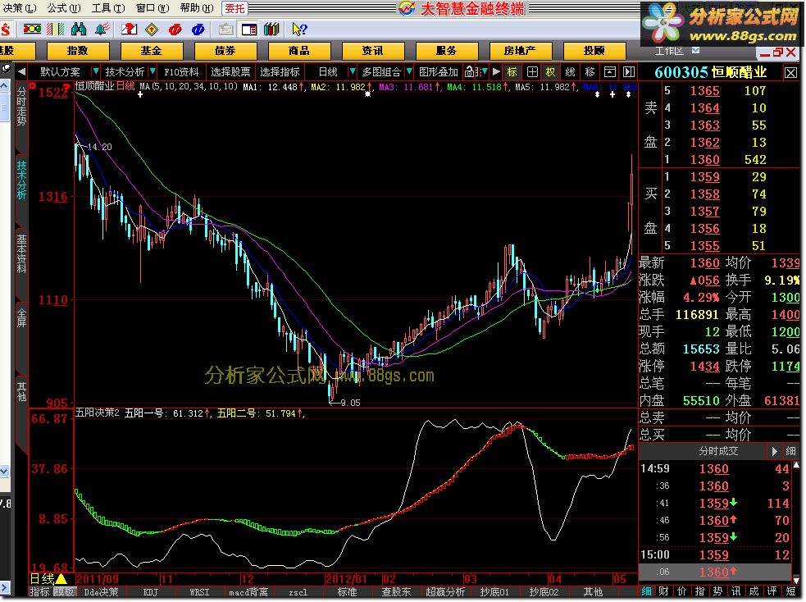The image size is (806, 602).
Task: Select the 基本资料 left sidebar tab
Action: coord(21,253)
